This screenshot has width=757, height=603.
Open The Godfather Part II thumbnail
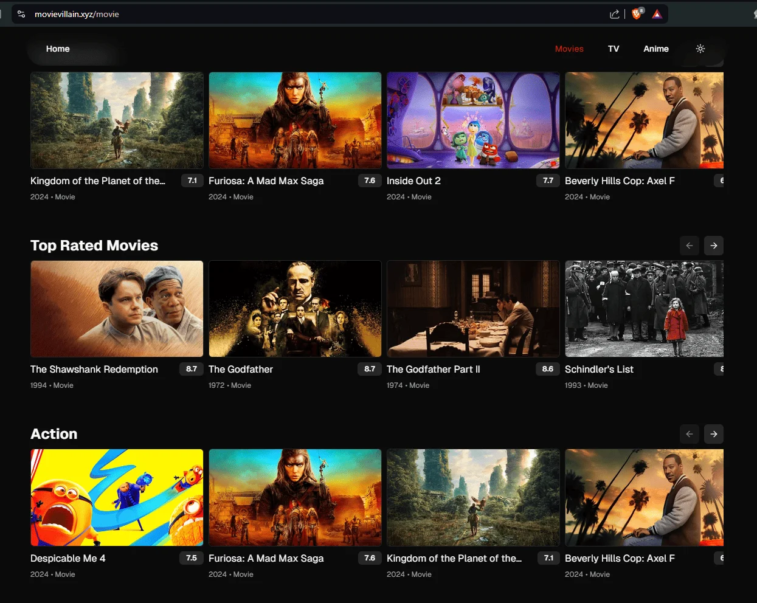473,309
